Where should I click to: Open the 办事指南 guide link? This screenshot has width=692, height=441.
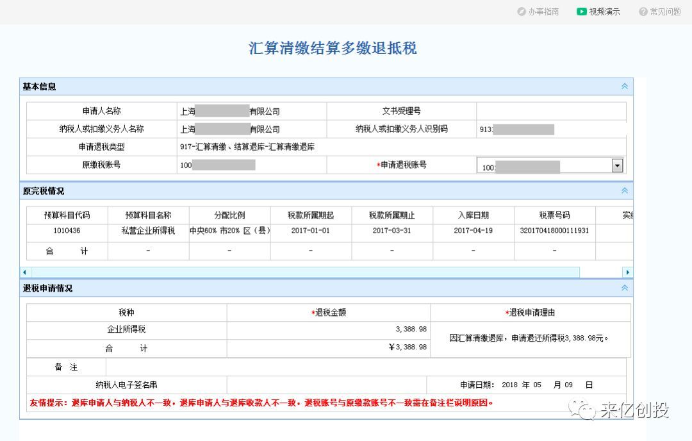click(x=543, y=12)
